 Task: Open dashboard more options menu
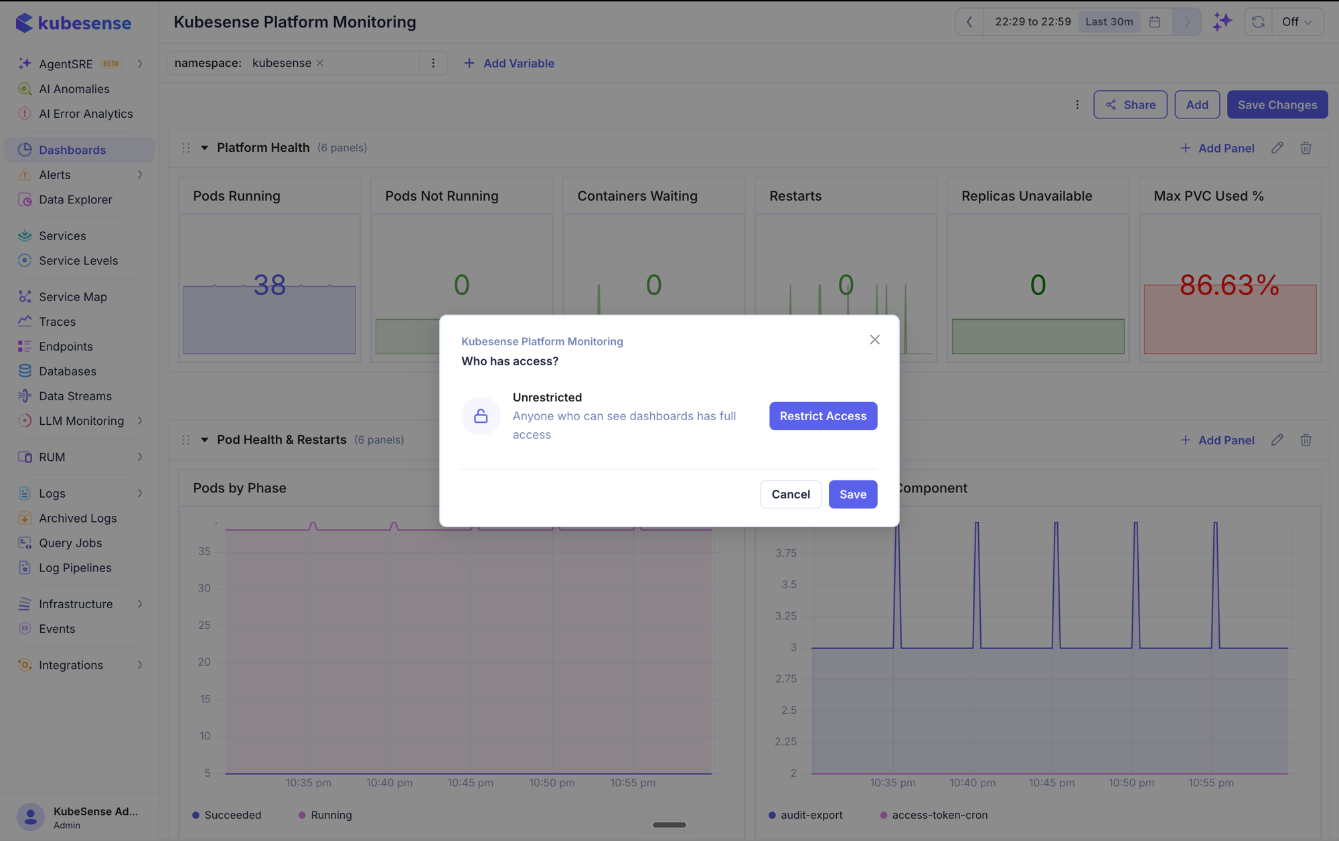pyautogui.click(x=1077, y=104)
